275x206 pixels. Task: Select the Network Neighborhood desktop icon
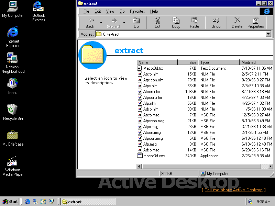[x=13, y=63]
